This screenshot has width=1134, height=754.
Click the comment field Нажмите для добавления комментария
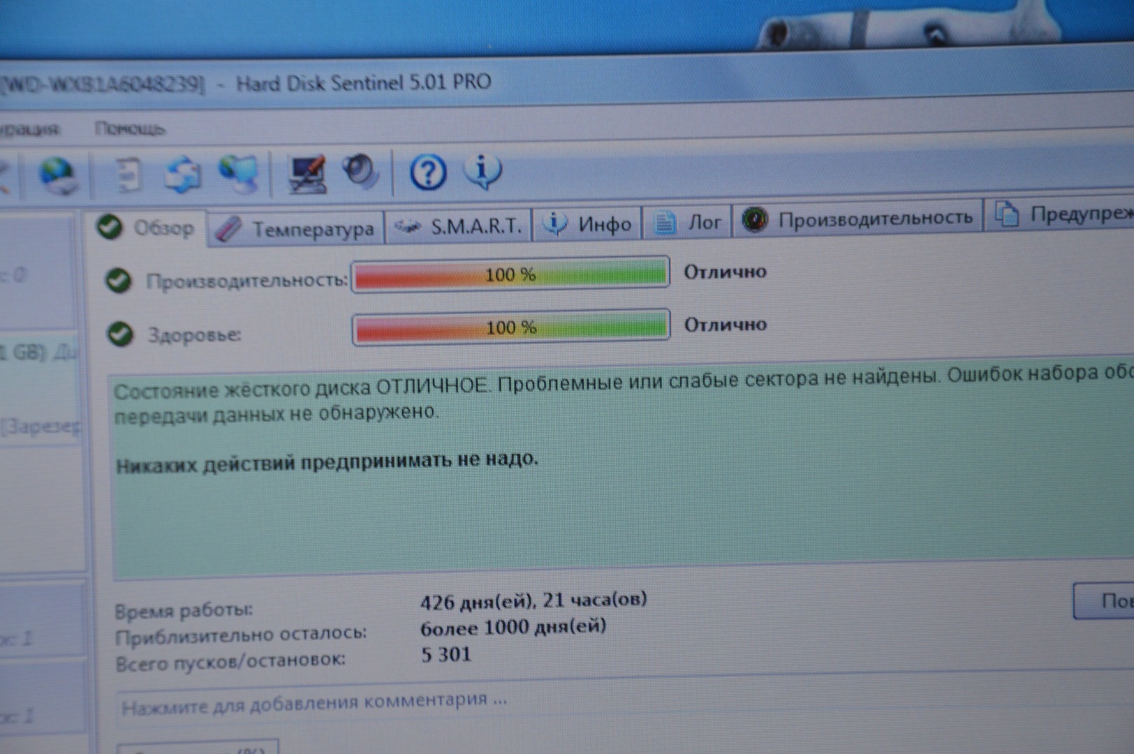point(314,703)
